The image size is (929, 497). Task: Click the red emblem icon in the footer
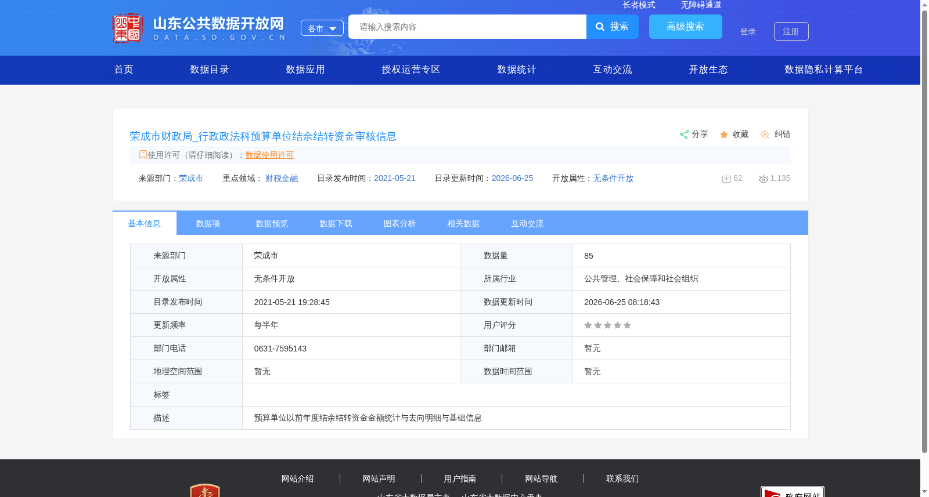tap(205, 491)
